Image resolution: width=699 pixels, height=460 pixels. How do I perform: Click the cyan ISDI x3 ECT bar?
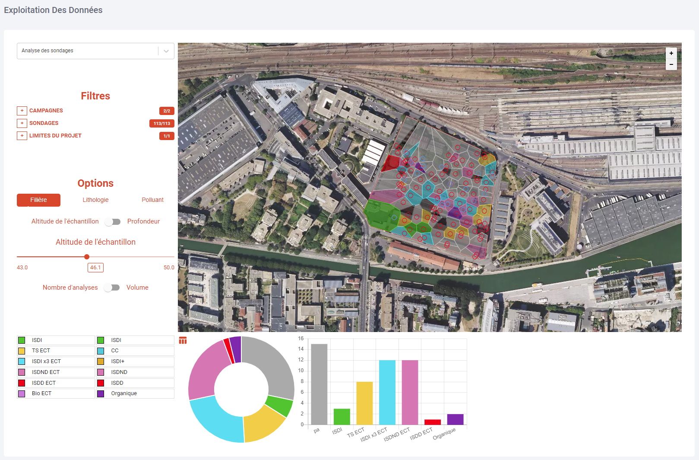tap(387, 393)
